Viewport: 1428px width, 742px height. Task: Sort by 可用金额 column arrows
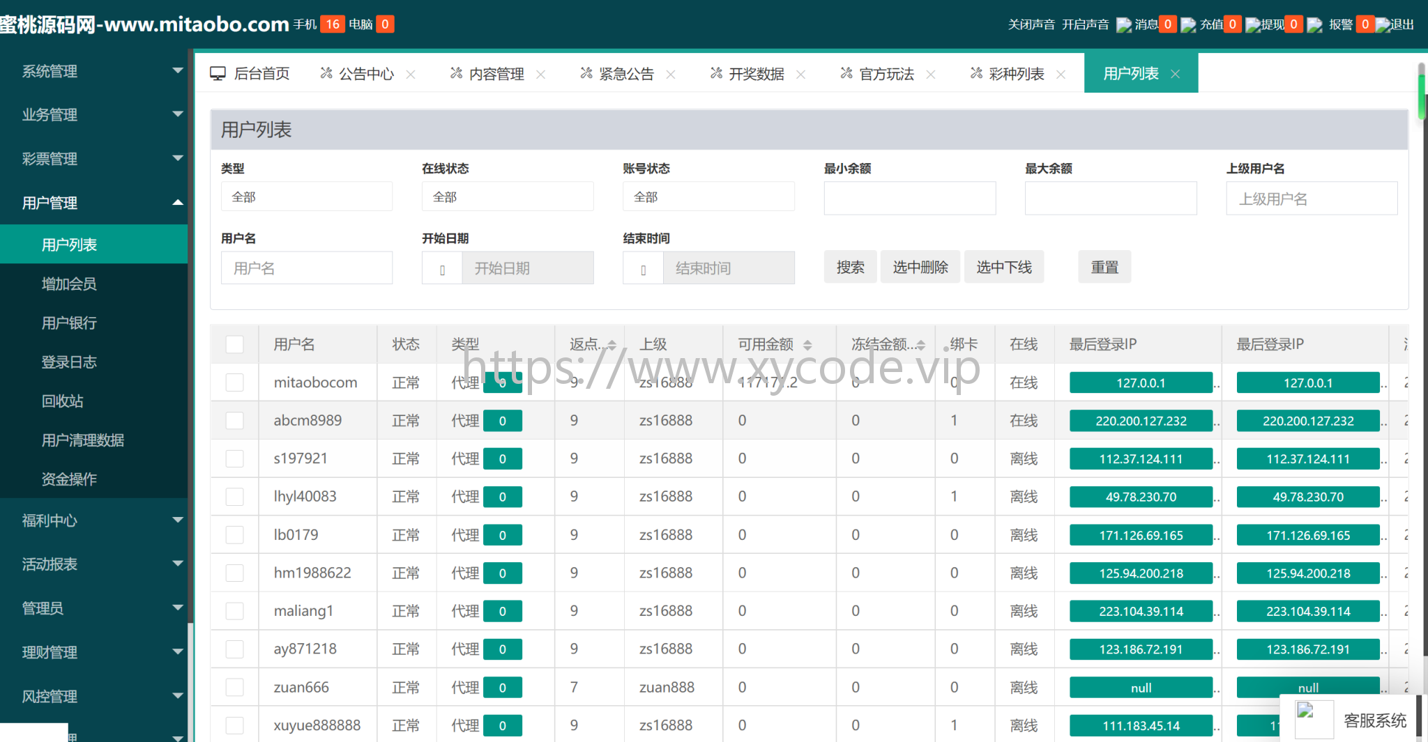807,345
